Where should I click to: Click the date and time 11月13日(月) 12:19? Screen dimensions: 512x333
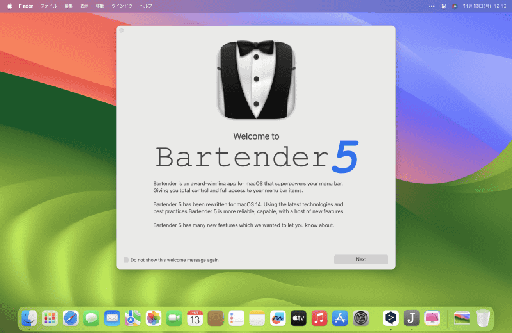click(x=484, y=6)
